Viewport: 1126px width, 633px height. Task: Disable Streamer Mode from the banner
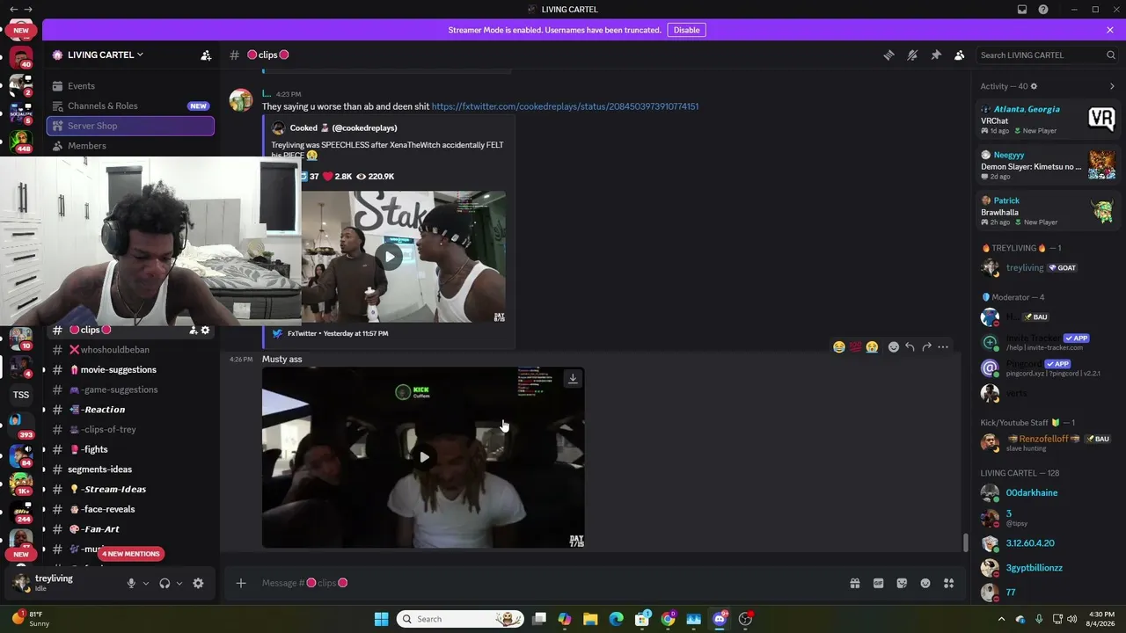coord(686,30)
